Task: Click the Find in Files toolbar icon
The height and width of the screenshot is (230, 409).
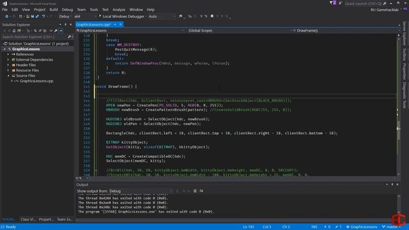Action: click(x=180, y=17)
